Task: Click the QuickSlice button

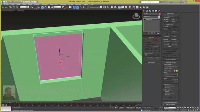Action: pyautogui.click(x=167, y=37)
